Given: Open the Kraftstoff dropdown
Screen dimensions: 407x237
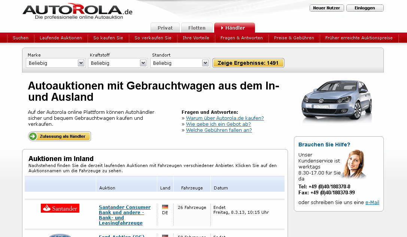Looking at the screenshot, I should click(x=118, y=63).
